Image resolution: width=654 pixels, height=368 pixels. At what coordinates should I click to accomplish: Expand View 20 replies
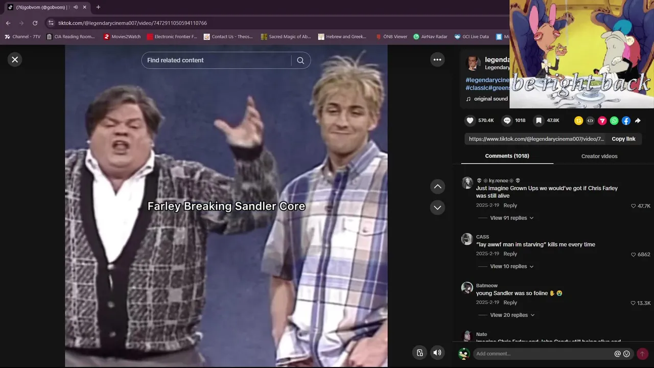pos(512,315)
